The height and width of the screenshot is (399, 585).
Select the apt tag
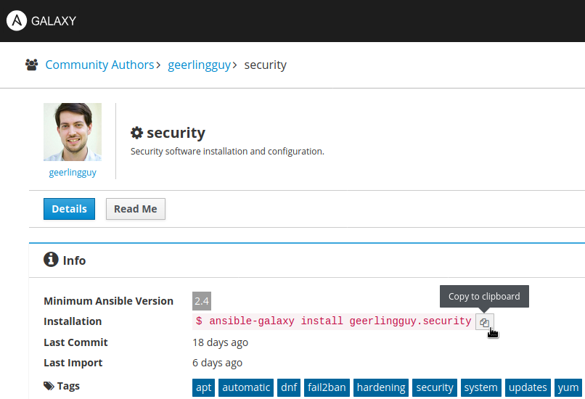(x=204, y=387)
